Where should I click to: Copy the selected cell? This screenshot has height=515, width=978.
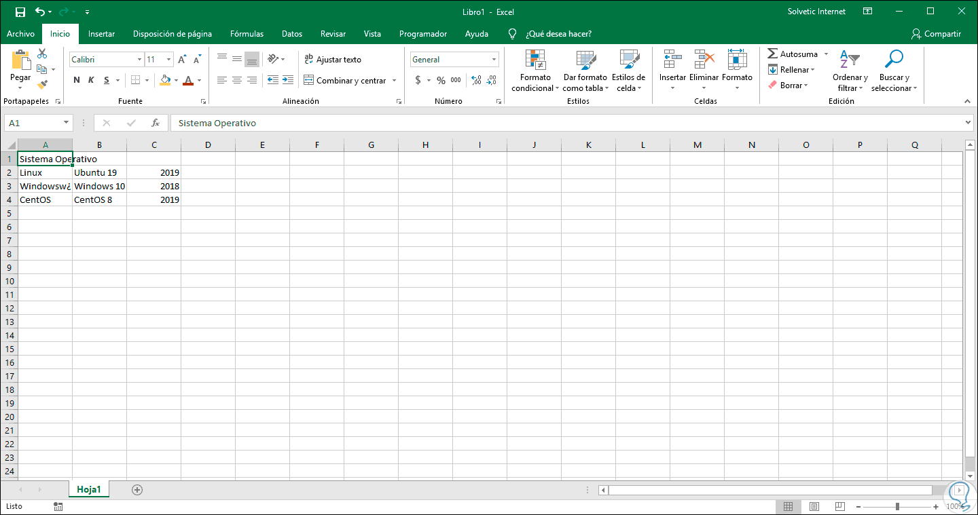click(42, 69)
